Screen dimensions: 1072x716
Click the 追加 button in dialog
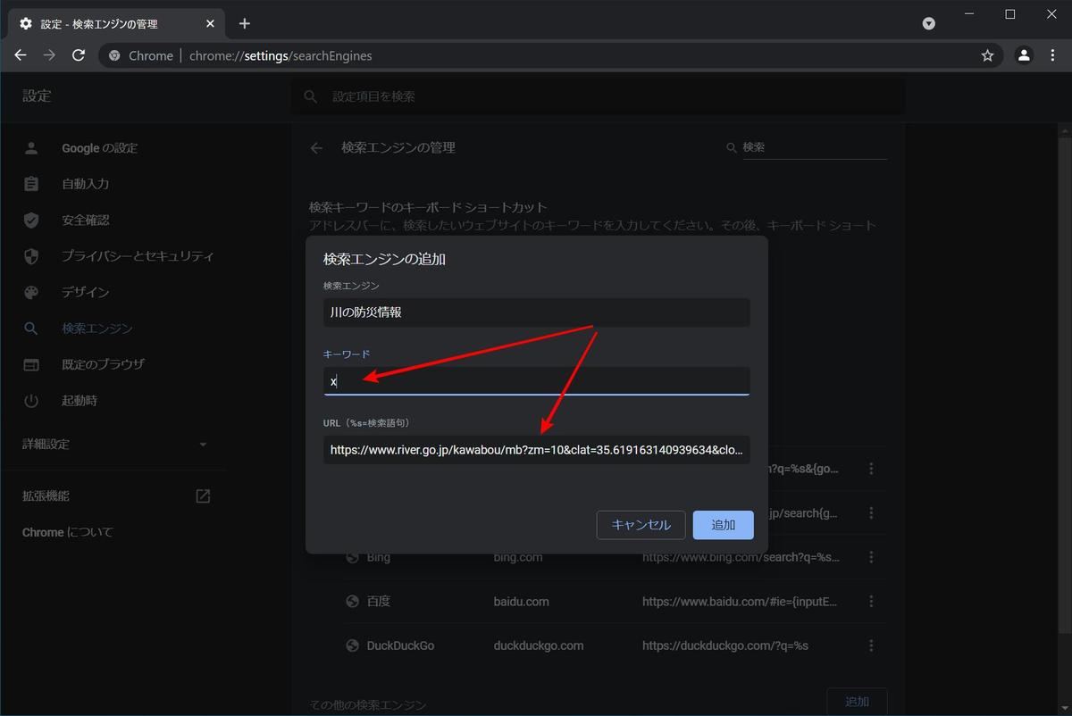(x=724, y=525)
